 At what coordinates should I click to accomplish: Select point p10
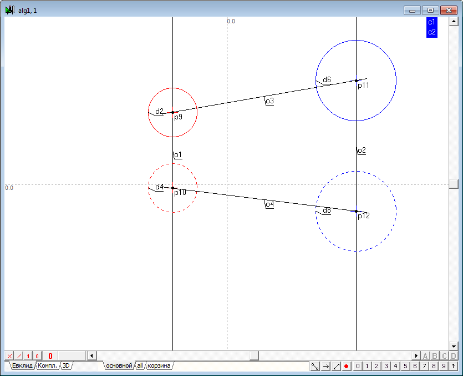(x=173, y=188)
